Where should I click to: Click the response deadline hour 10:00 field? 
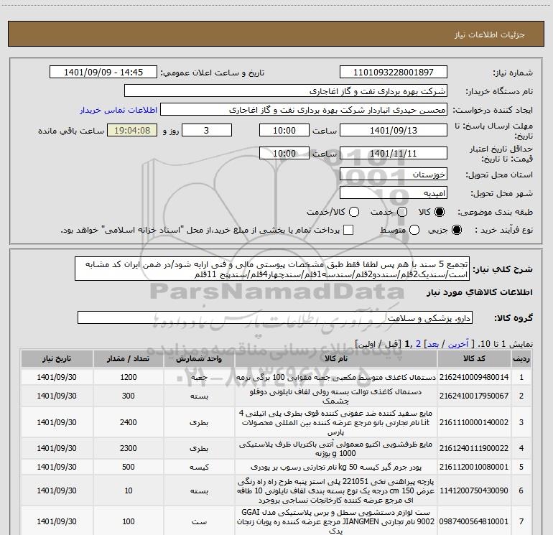coord(284,130)
